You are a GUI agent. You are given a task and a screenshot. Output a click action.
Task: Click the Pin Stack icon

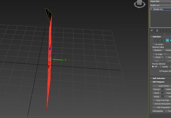(x=152, y=31)
